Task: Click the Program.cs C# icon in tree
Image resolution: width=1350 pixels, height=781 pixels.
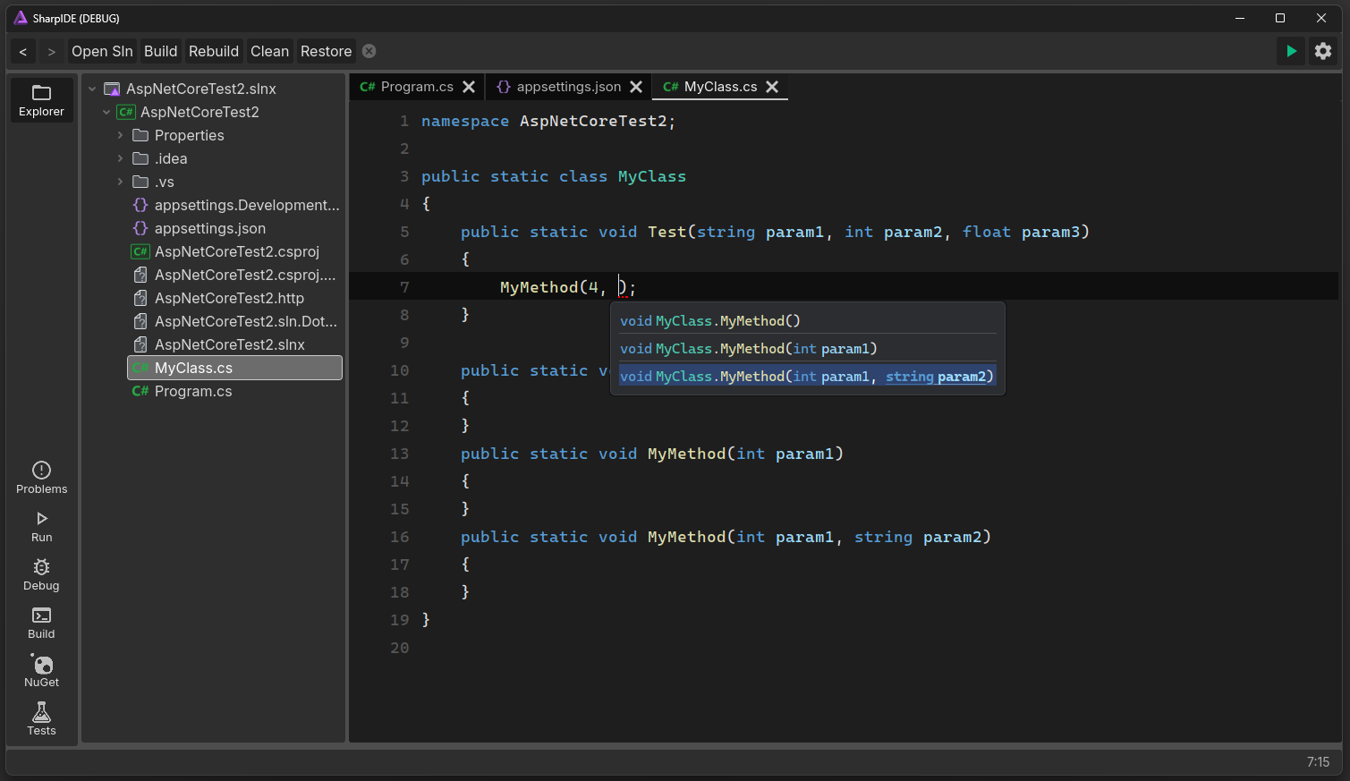Action: click(x=140, y=391)
